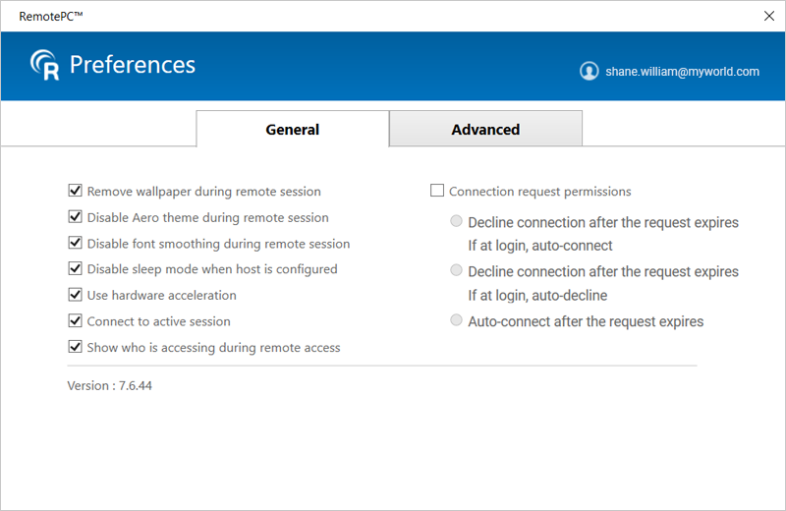
Task: Uncheck Remove wallpaper during remote session
Action: pos(75,192)
